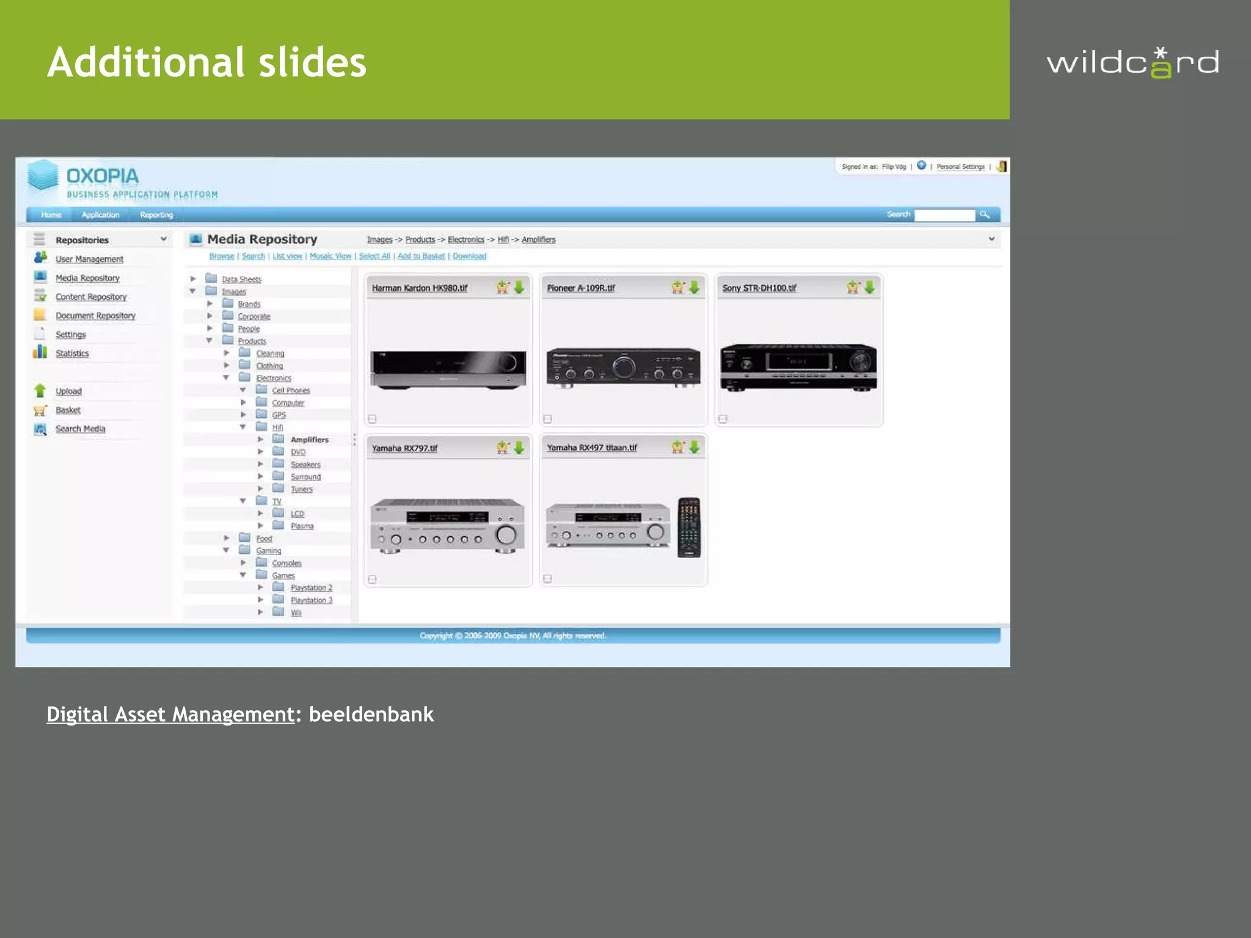Image resolution: width=1251 pixels, height=938 pixels.
Task: Tick the Yamaha RX797.tif checkbox
Action: tap(373, 579)
